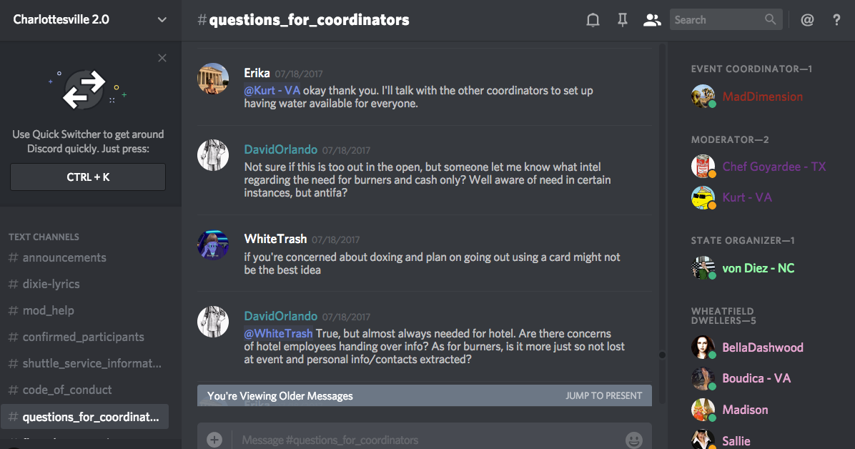855x449 pixels.
Task: Open the announcements channel
Action: click(64, 257)
